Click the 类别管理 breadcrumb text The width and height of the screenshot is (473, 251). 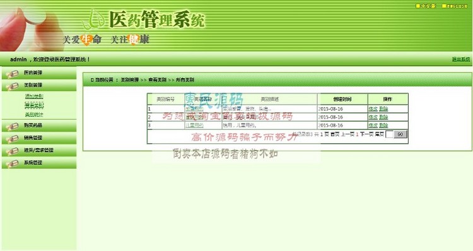pos(130,80)
